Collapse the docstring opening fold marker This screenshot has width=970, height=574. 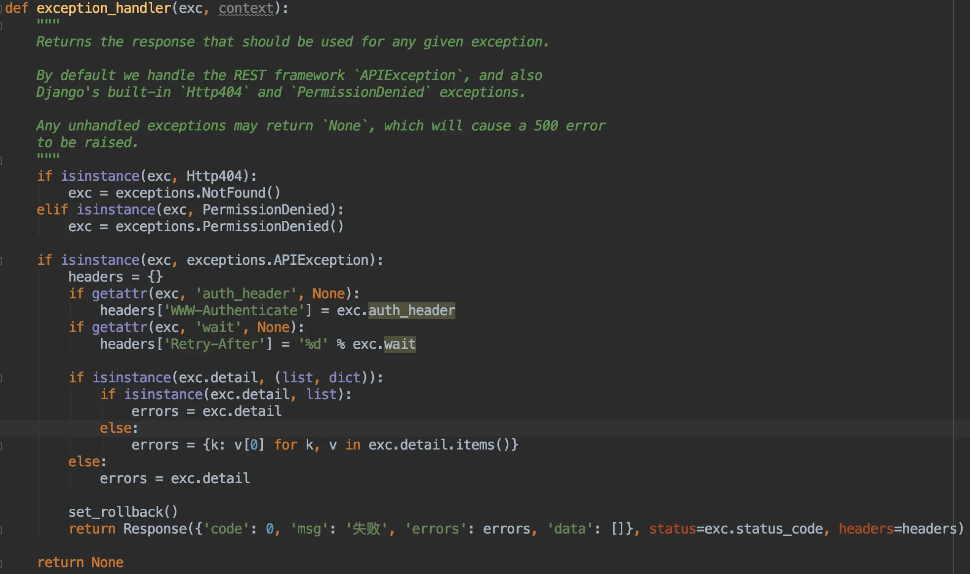[1, 26]
